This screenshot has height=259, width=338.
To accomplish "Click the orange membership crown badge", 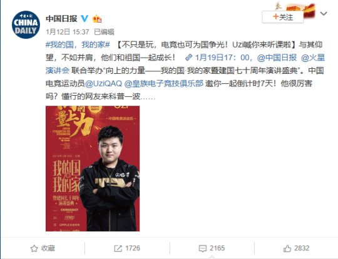I will tap(97, 19).
